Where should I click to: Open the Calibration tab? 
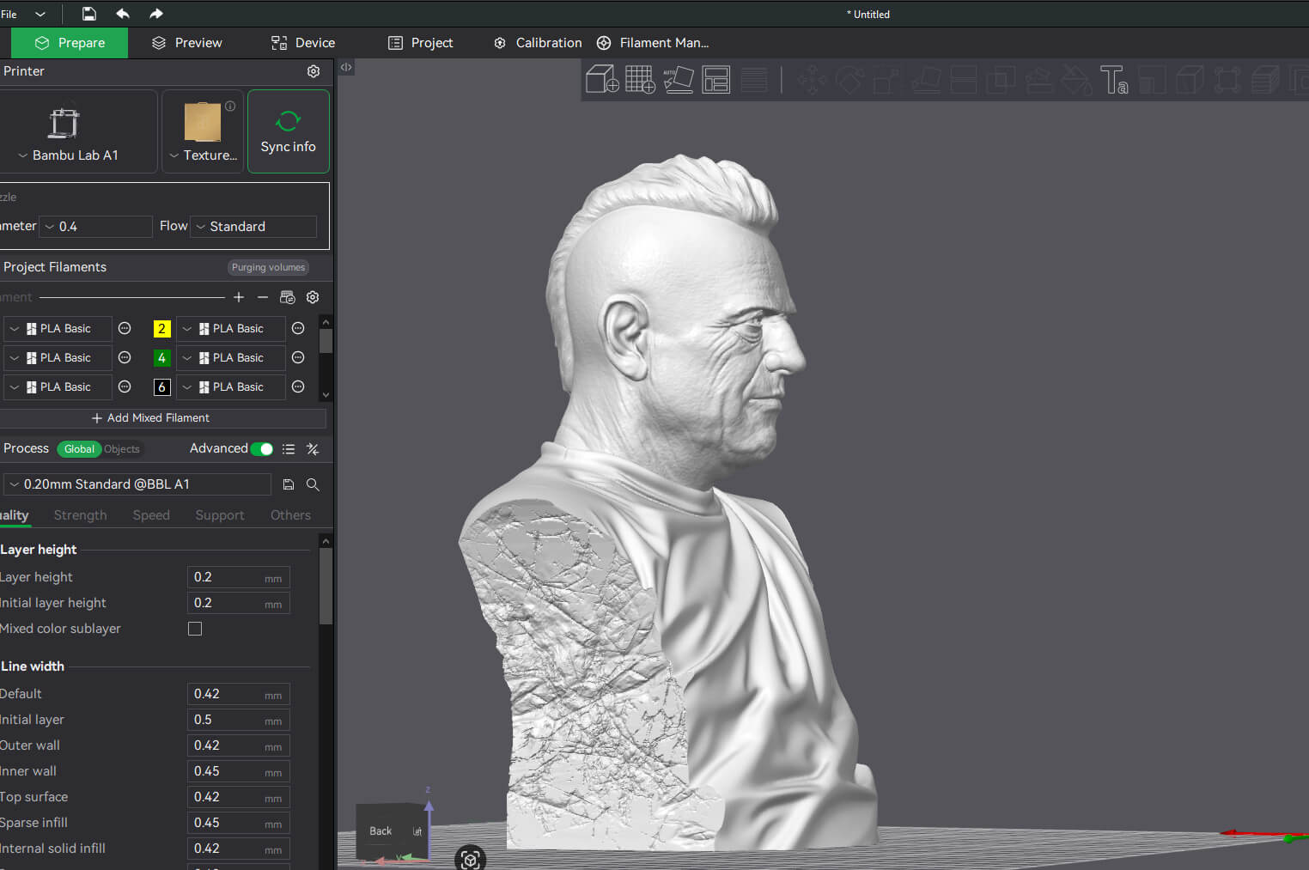click(538, 43)
